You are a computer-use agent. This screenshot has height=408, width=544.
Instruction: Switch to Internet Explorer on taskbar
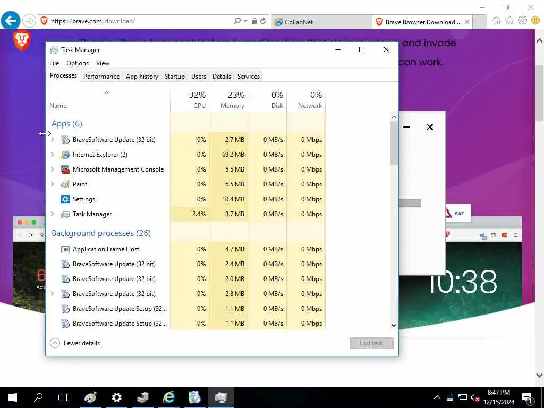pyautogui.click(x=169, y=397)
